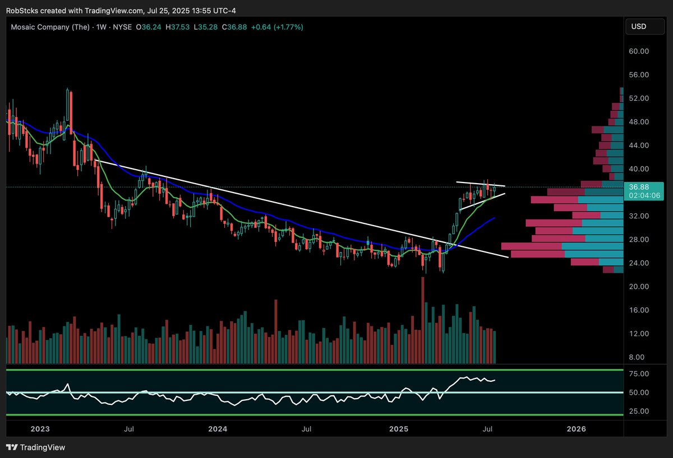Viewport: 673px width, 458px height.
Task: Click the 44.00 price axis label
Action: point(639,145)
